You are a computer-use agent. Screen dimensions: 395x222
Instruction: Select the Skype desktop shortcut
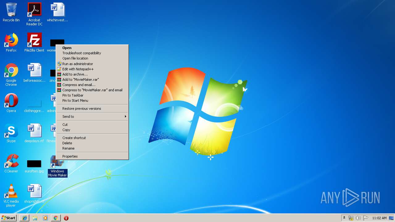tap(11, 133)
